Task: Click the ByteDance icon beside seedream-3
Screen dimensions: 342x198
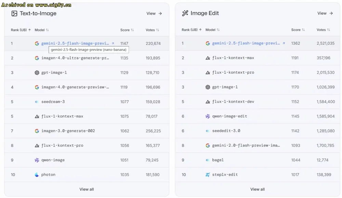Action: tap(37, 102)
